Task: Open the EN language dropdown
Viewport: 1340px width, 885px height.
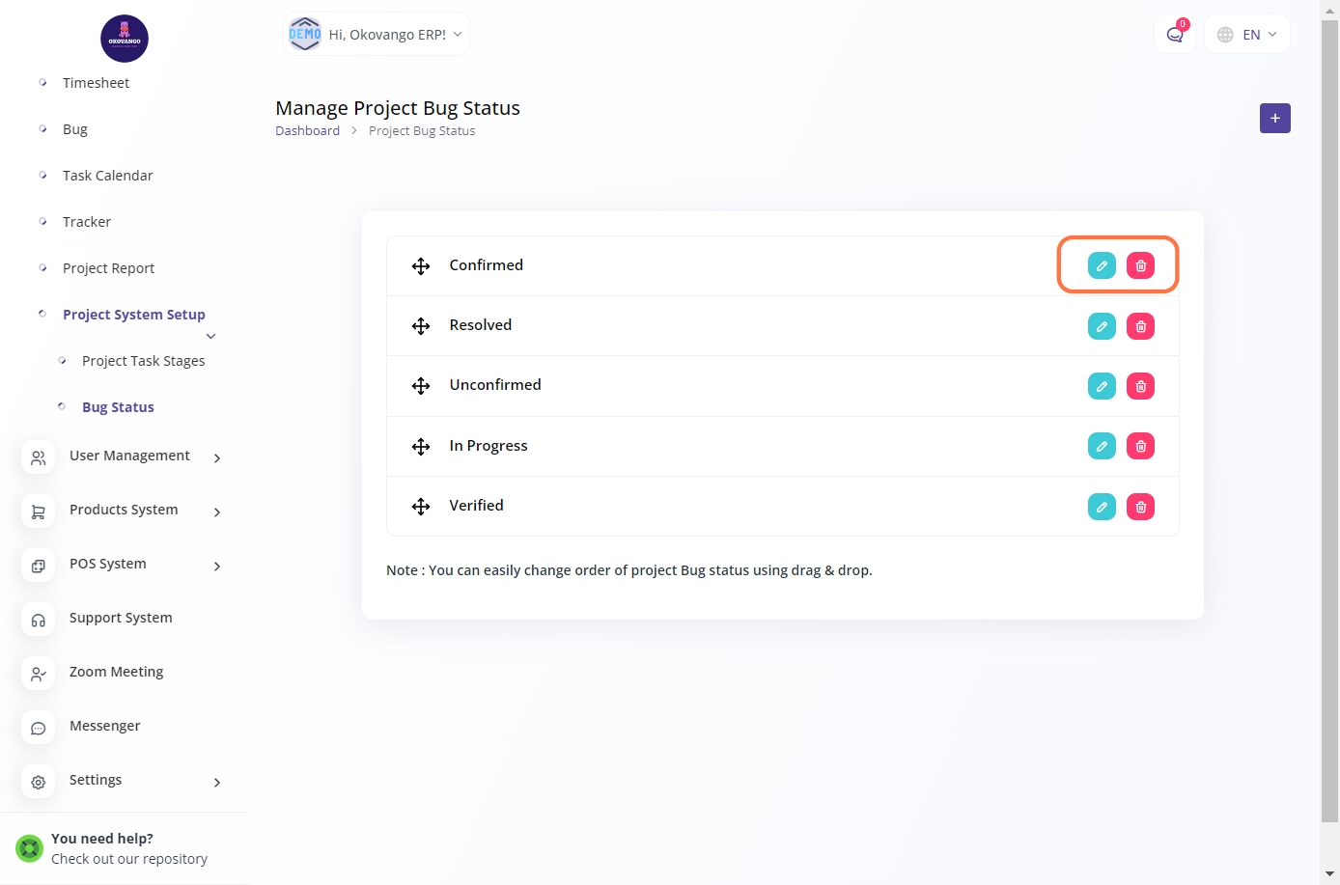Action: (x=1247, y=35)
